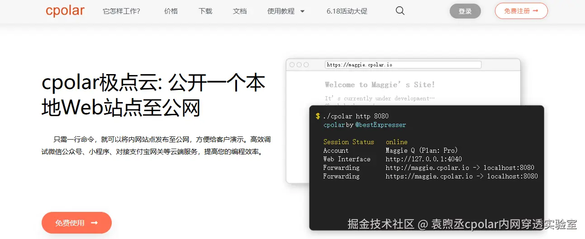Viewport: 585px width, 239px height.
Task: Click the heading cpolar极点云: 公开一个本地Web站点至公网
Action: 153,96
